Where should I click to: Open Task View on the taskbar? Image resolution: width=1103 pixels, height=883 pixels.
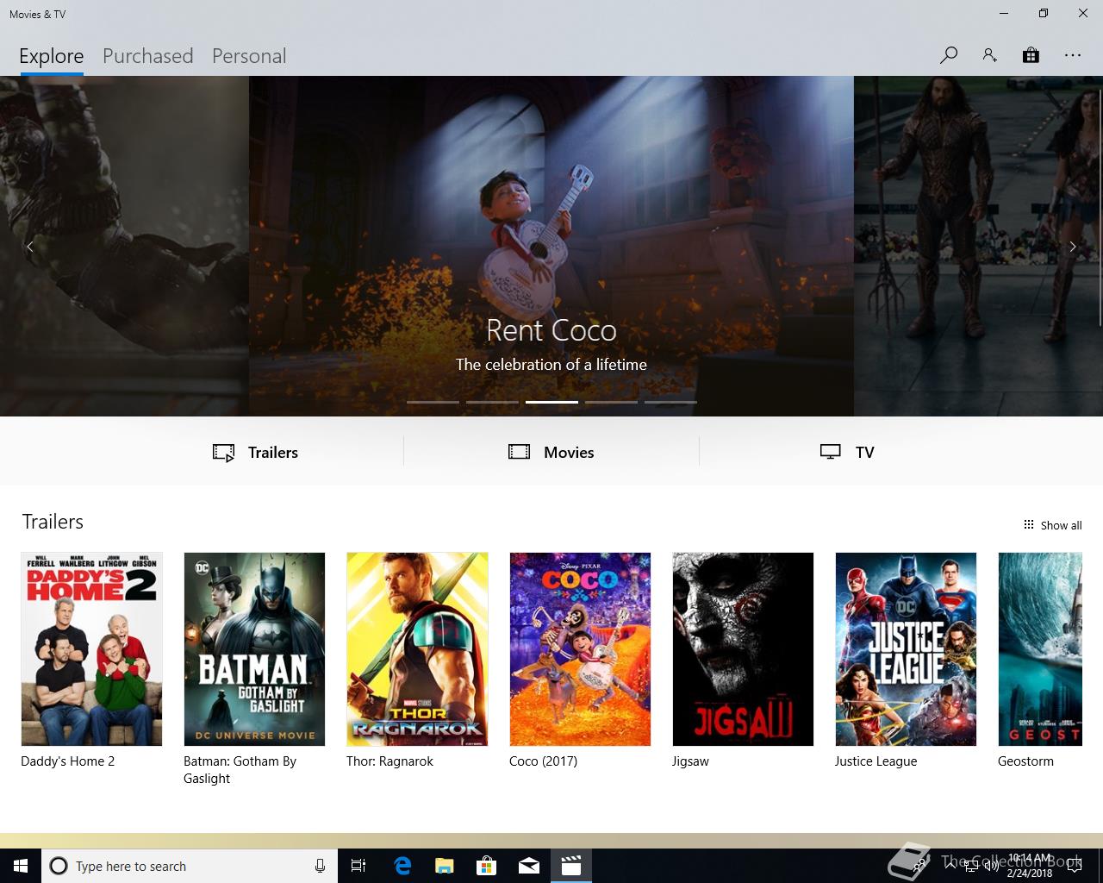[x=358, y=866]
